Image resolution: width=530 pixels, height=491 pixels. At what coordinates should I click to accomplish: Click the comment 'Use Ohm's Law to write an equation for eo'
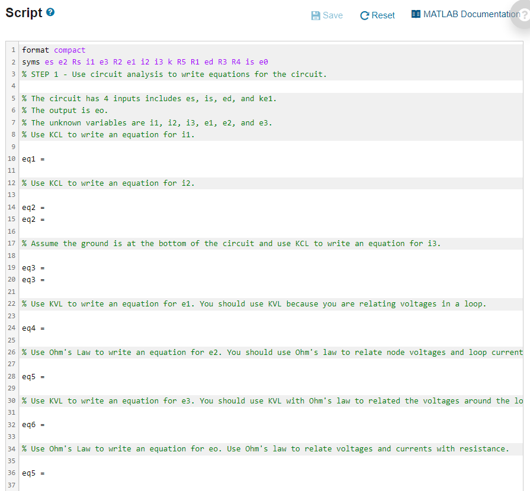(x=266, y=449)
